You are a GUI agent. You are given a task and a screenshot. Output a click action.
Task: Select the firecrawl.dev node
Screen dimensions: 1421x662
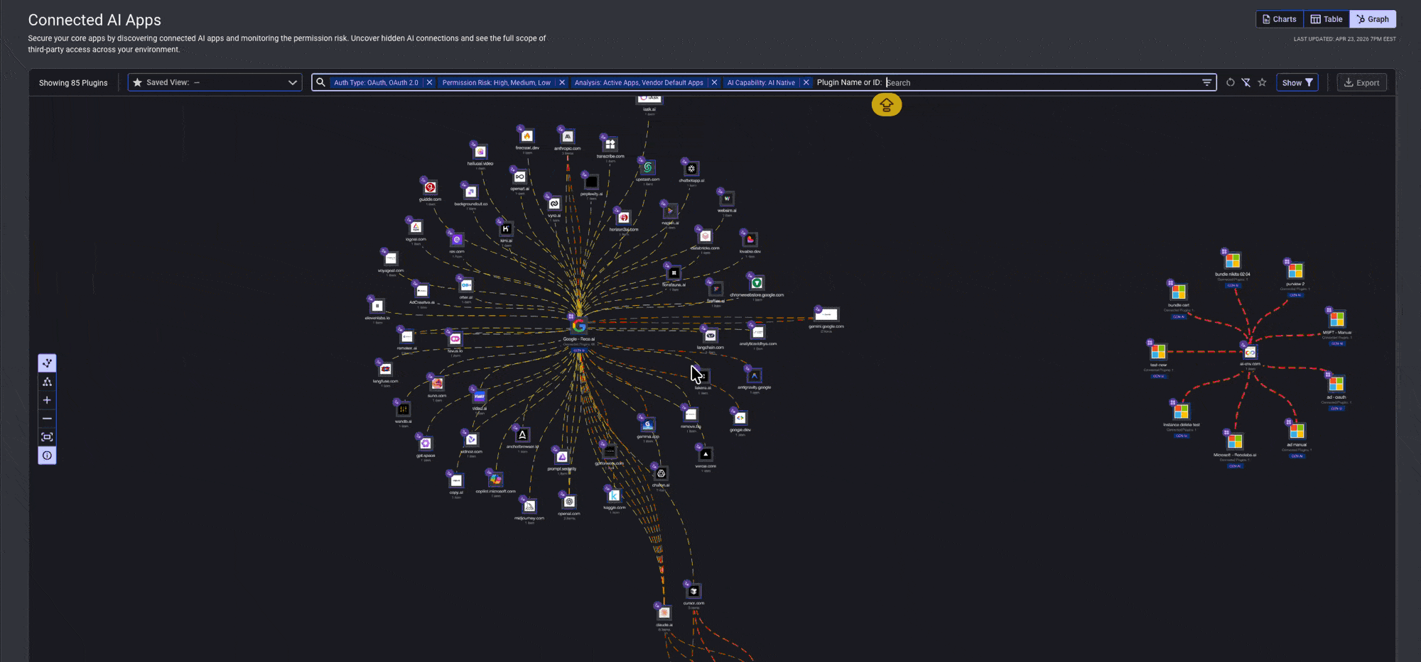527,136
